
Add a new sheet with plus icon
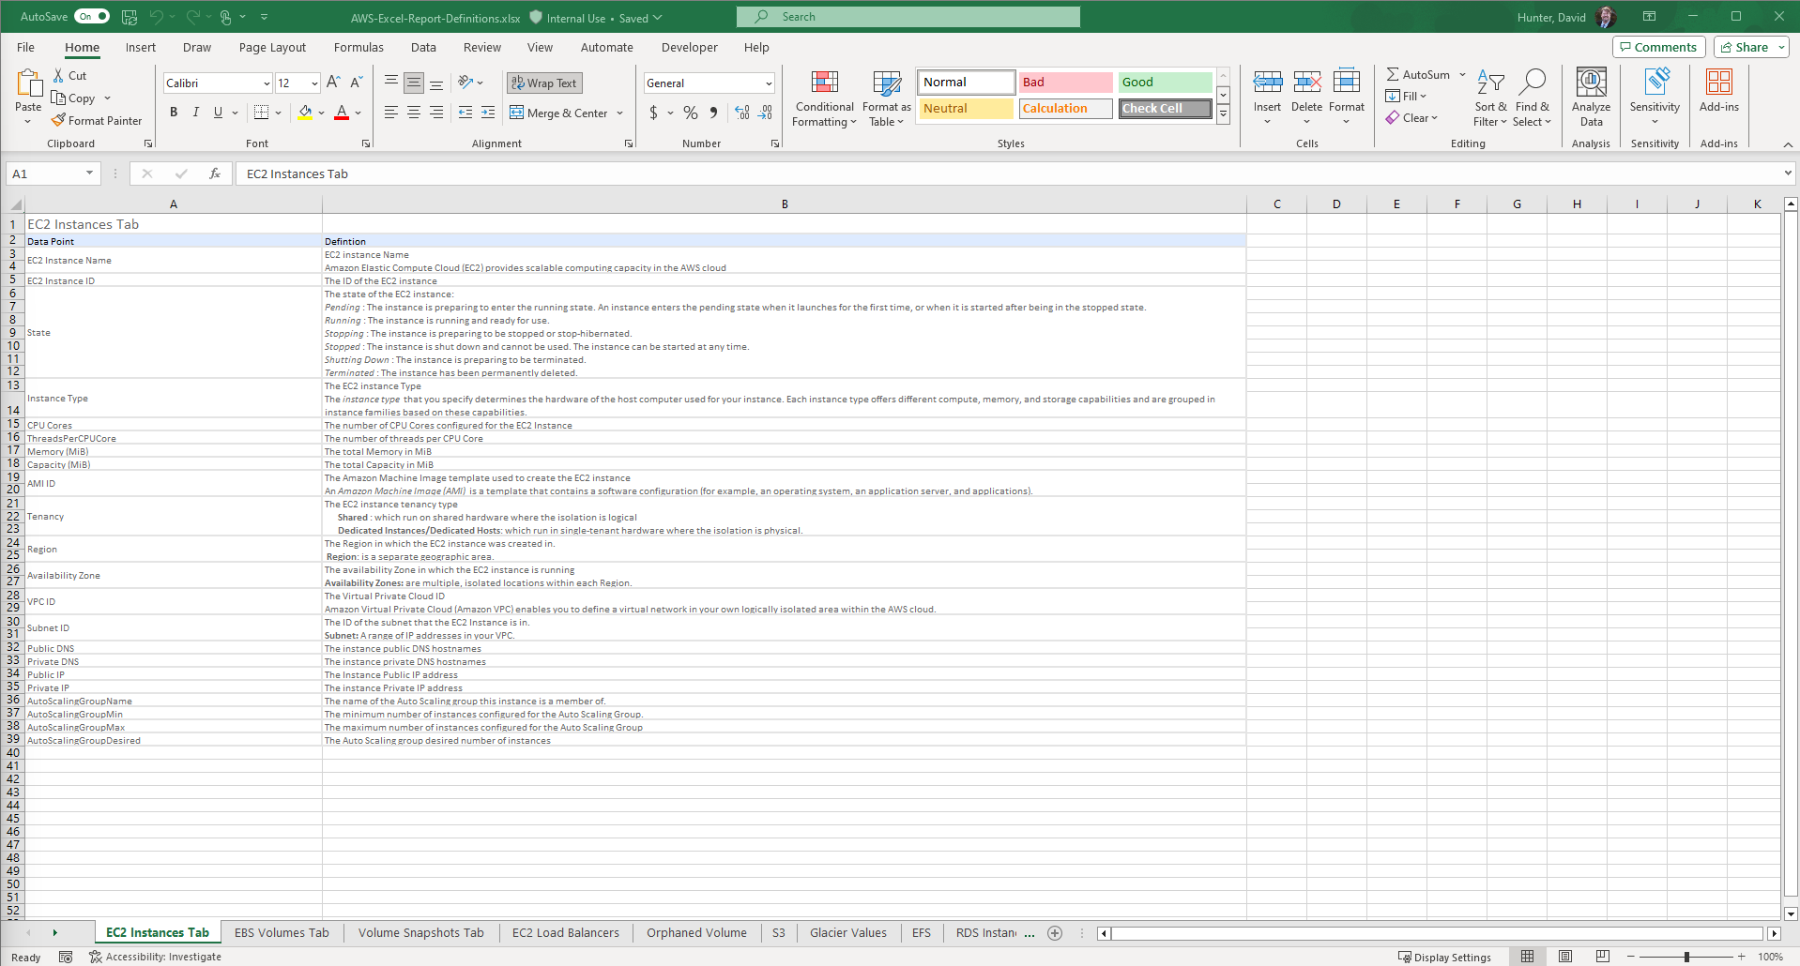pos(1055,932)
